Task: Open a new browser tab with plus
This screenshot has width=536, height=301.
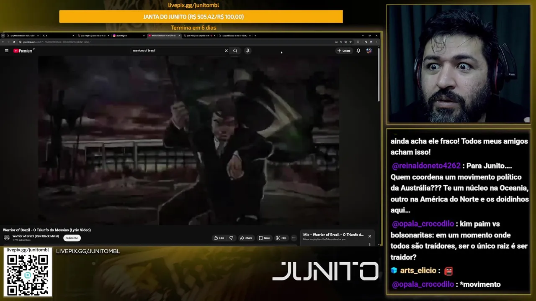Action: (x=255, y=36)
